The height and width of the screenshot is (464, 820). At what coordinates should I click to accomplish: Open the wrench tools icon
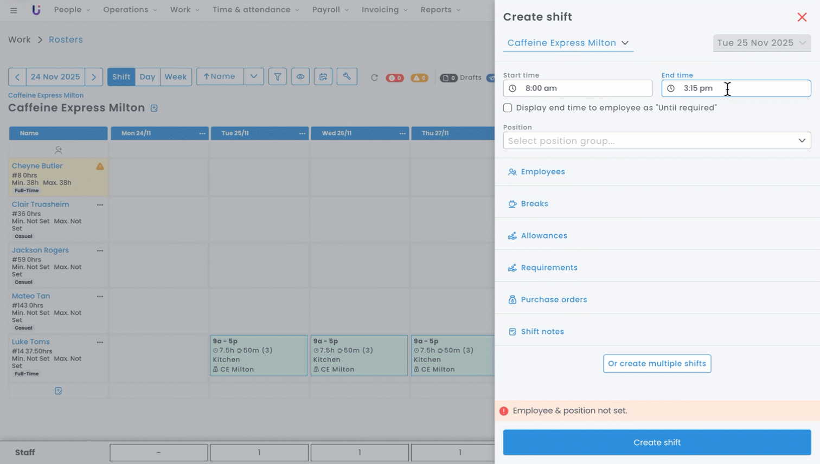347,77
